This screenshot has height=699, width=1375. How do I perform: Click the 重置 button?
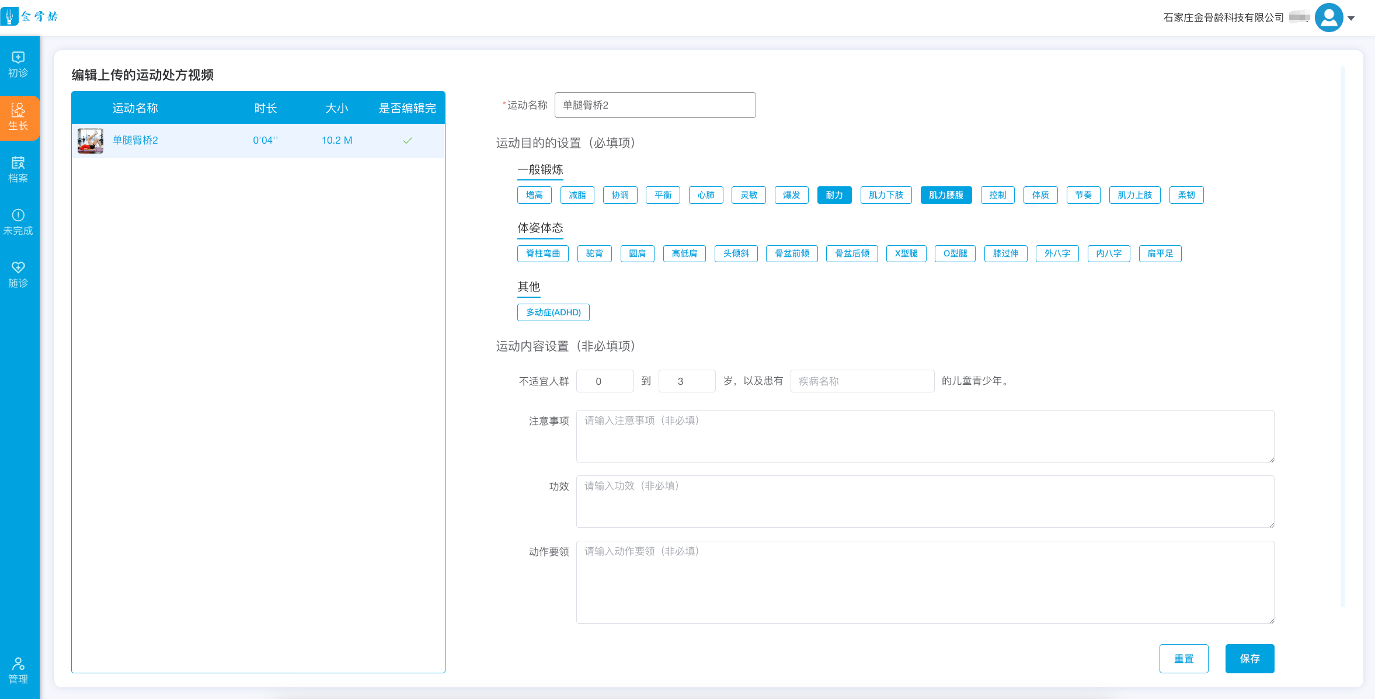tap(1184, 659)
